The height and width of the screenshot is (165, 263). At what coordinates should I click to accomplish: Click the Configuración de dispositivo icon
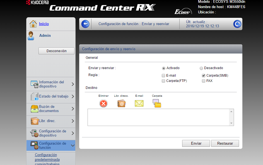[34, 133]
